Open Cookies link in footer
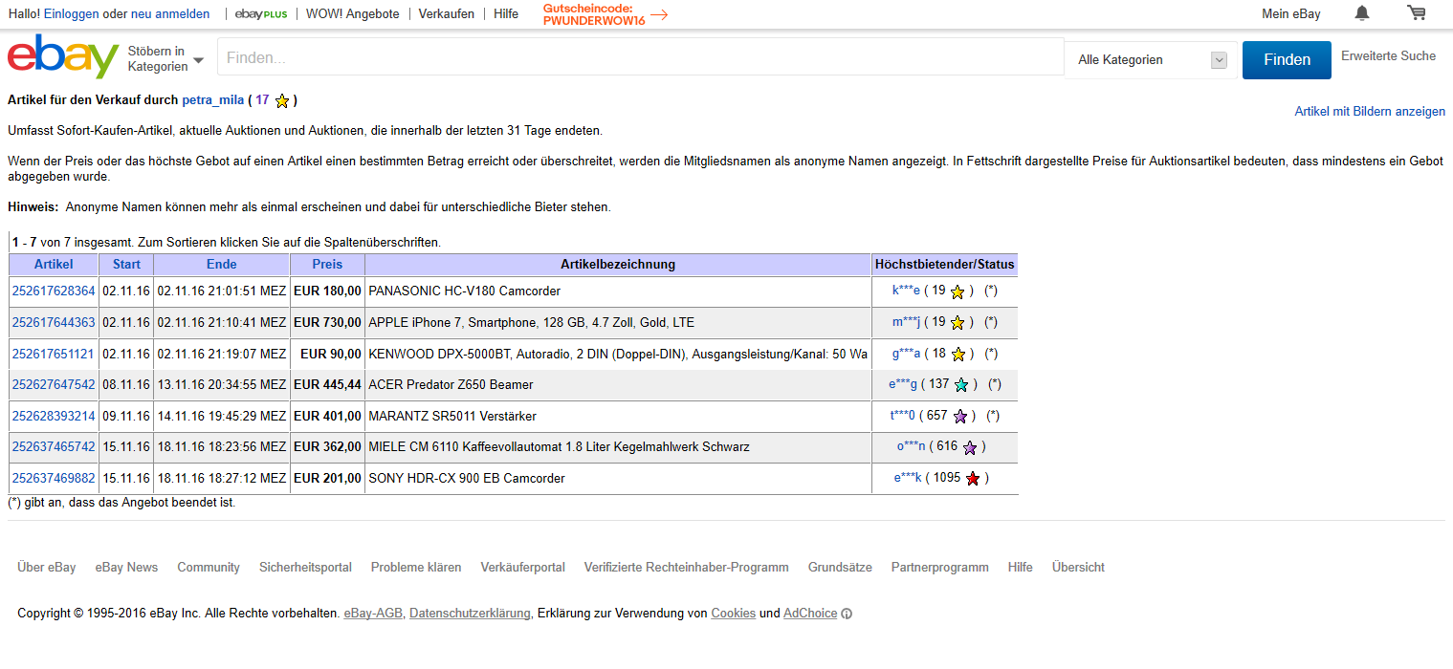Image resolution: width=1453 pixels, height=669 pixels. 733,614
